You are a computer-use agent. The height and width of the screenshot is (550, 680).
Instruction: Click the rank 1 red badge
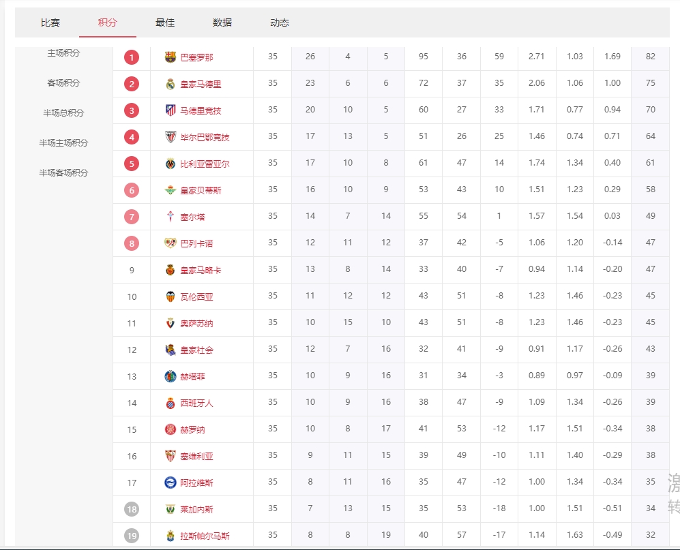[132, 57]
